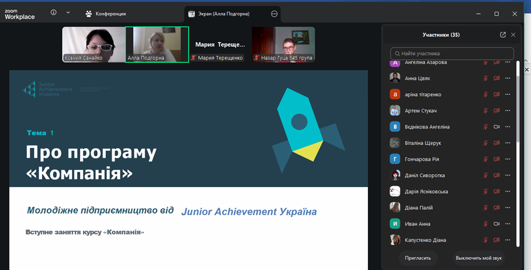Viewport: 531px width, 270px height.
Task: Open more options on the screen share tab
Action: pos(274,14)
